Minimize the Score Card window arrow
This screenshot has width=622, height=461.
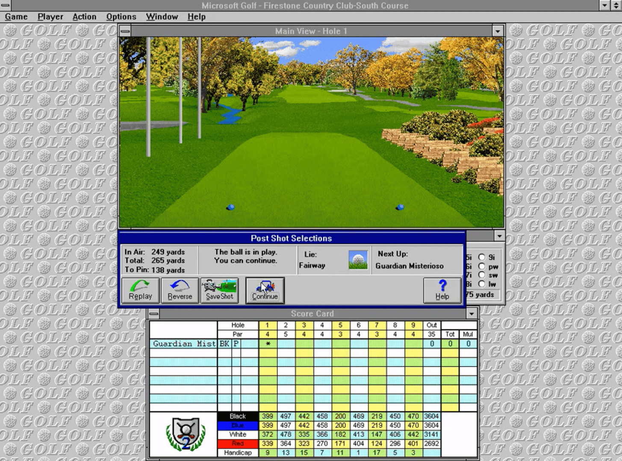[x=472, y=314]
